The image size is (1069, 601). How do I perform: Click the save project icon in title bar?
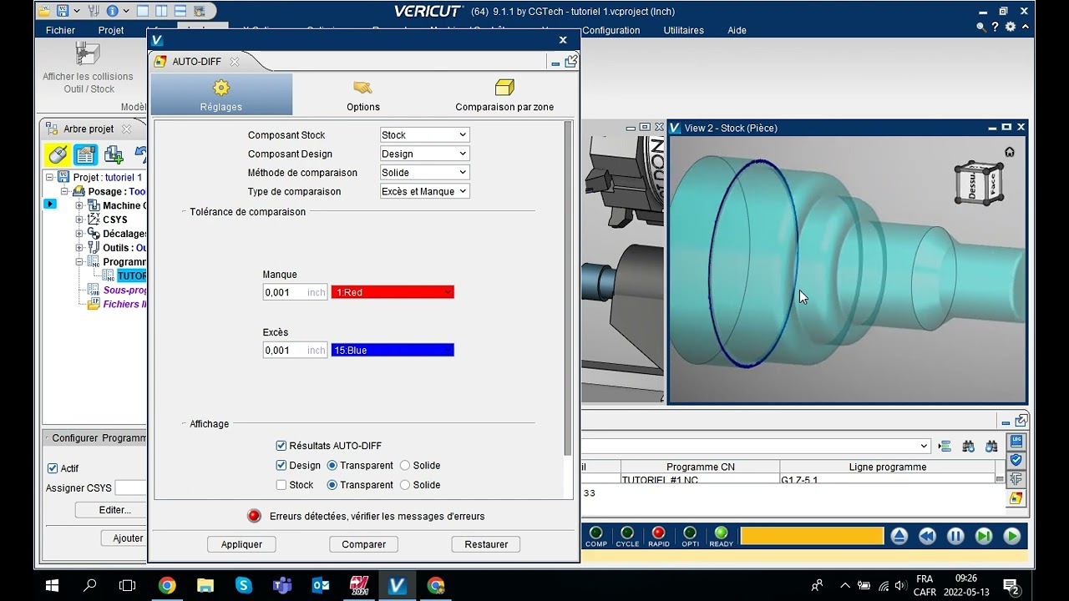tap(63, 12)
